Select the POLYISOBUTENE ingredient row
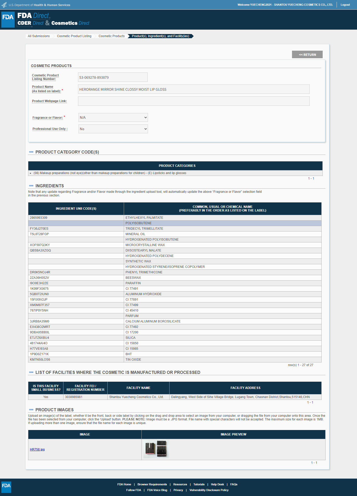 coord(175,223)
